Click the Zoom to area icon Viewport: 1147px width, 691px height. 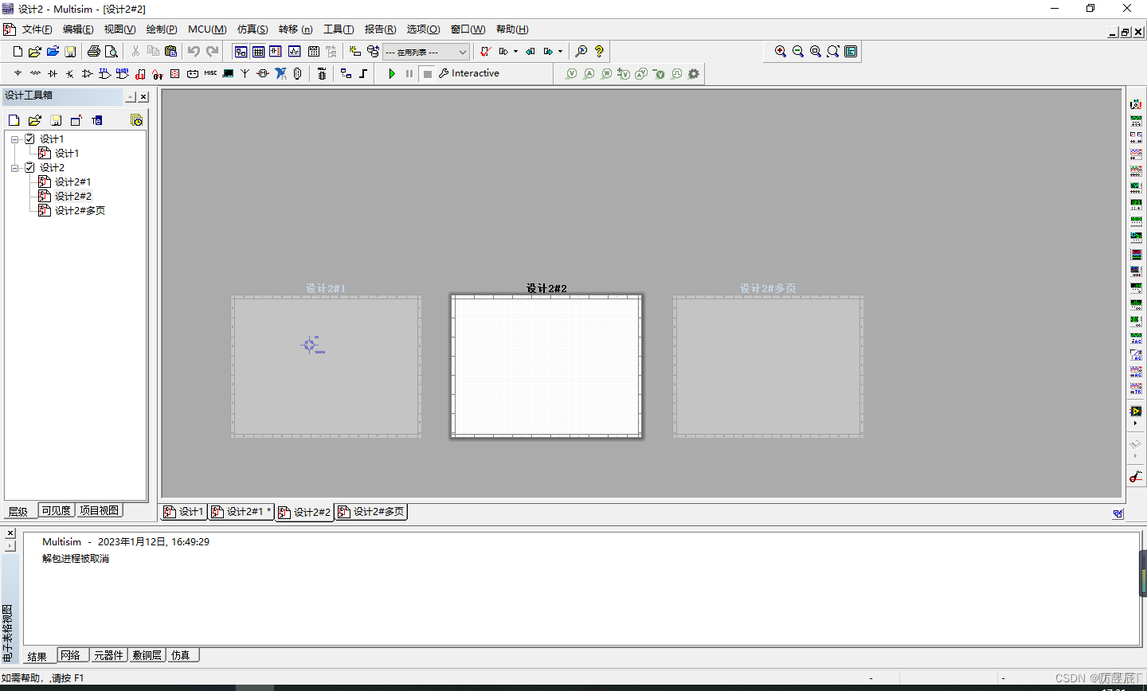pos(816,51)
